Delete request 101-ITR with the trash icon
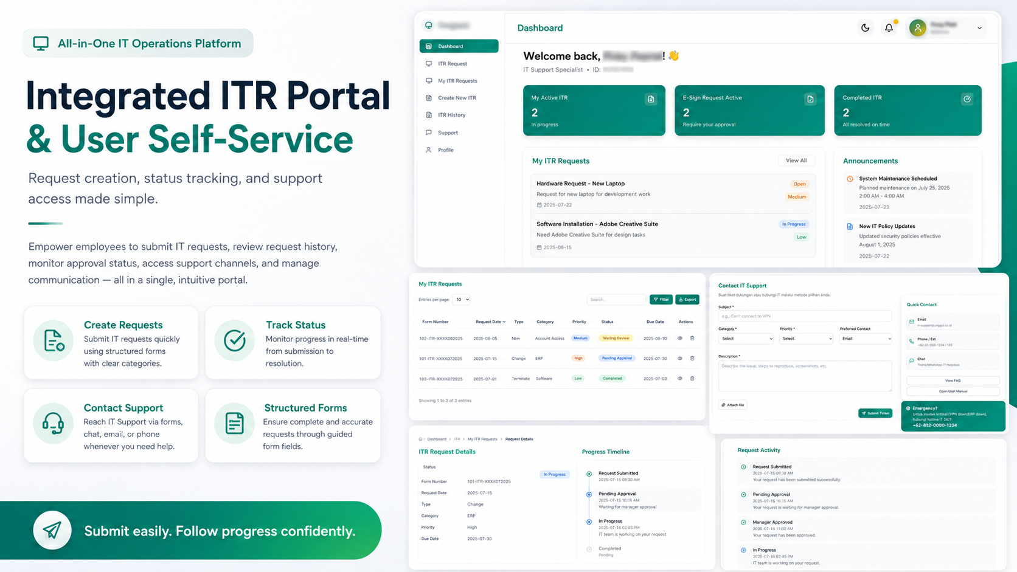1017x572 pixels. click(x=692, y=358)
